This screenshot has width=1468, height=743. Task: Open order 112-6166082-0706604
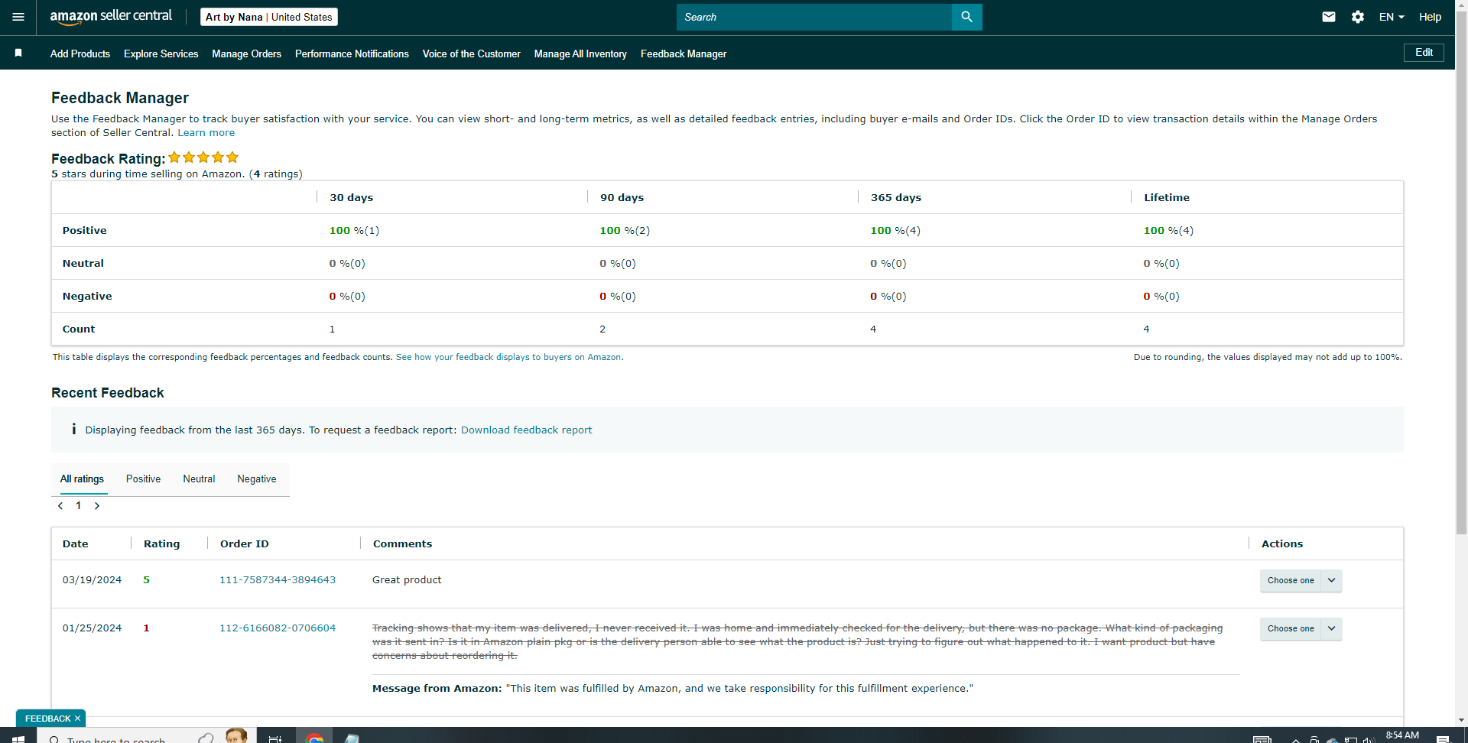278,628
